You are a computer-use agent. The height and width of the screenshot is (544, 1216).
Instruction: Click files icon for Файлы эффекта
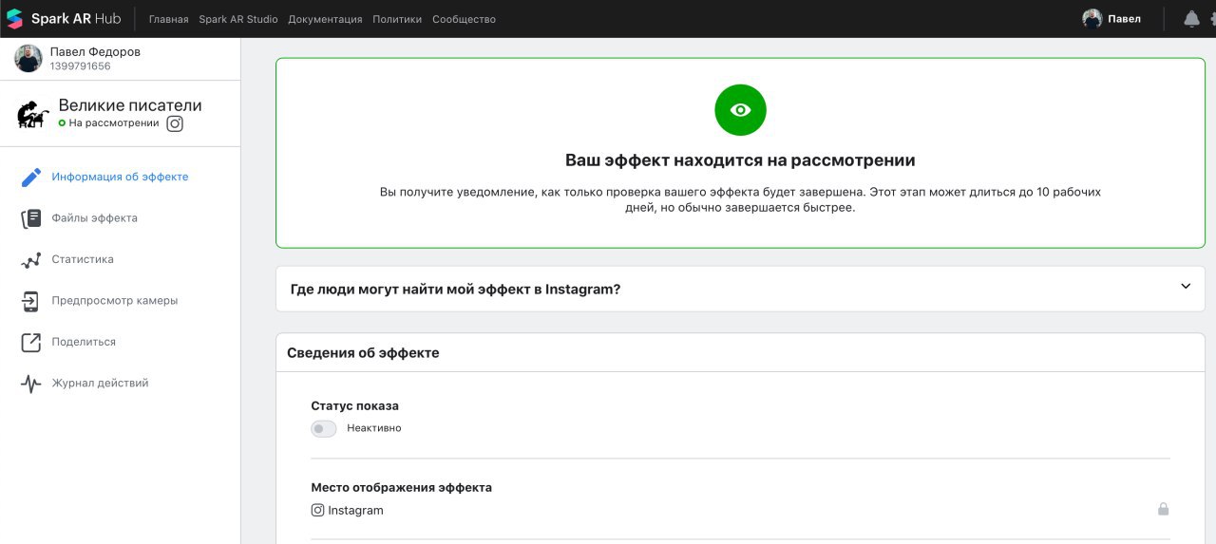click(x=31, y=218)
